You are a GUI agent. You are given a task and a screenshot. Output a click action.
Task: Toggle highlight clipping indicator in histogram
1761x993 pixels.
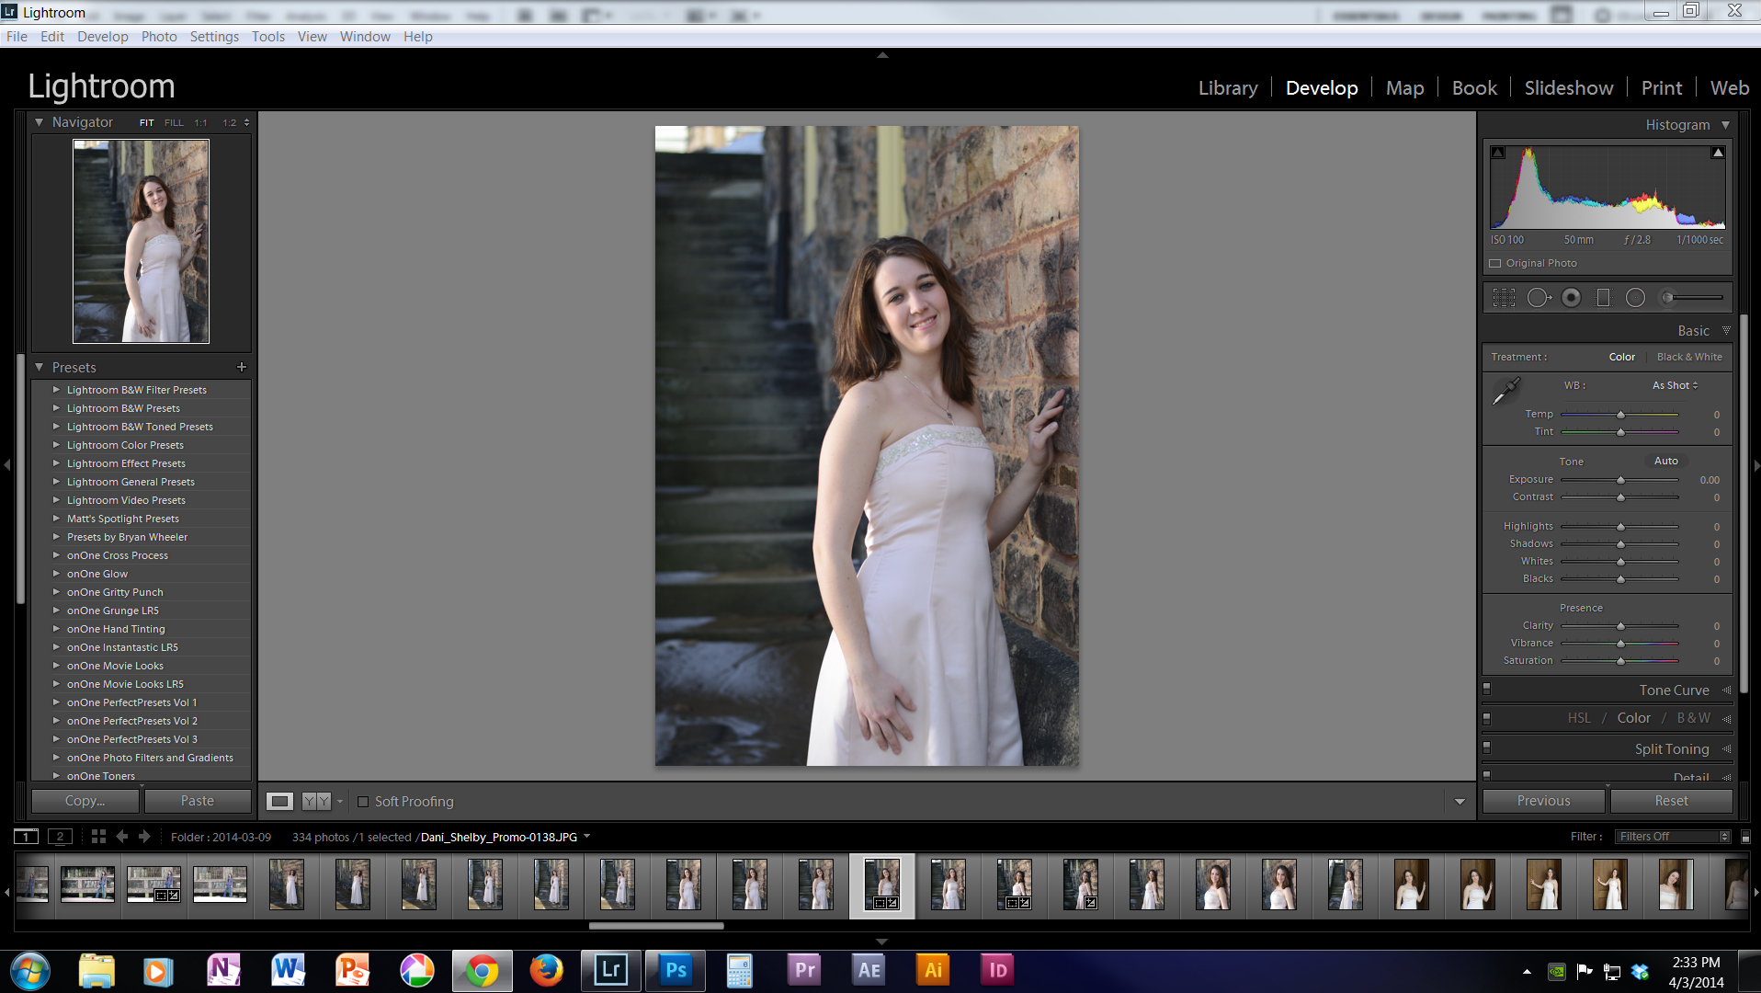click(1718, 153)
